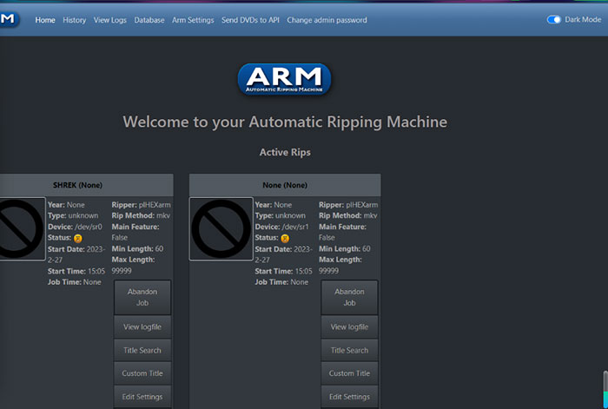Screen dimensions: 608x409
Task: Click the None (None) card header
Action: click(x=285, y=185)
